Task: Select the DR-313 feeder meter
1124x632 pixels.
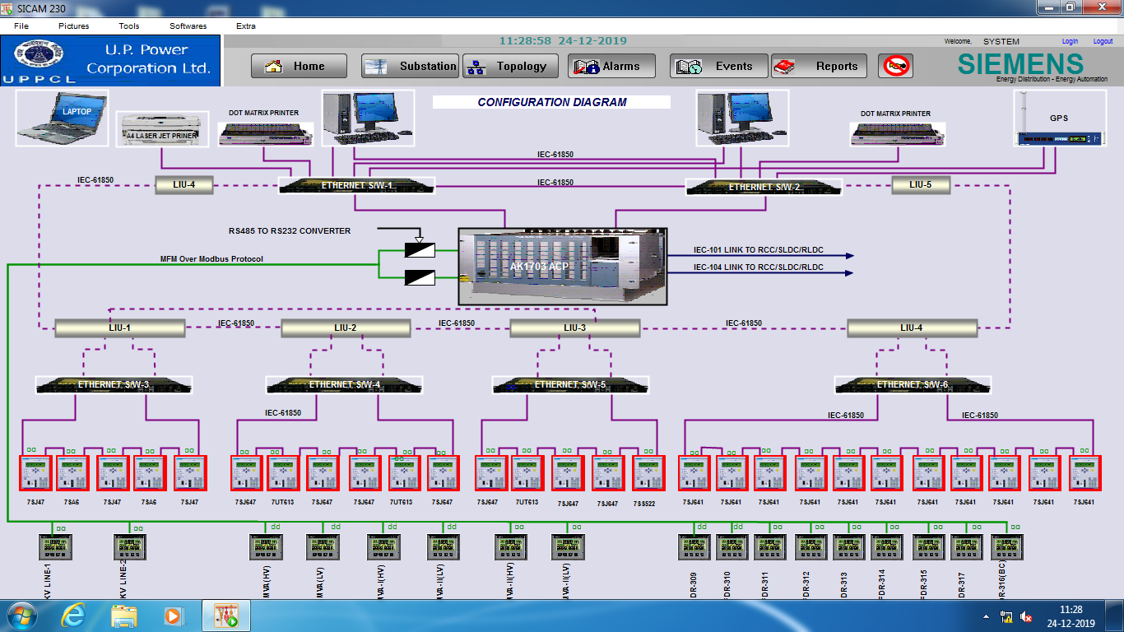Action: (848, 548)
